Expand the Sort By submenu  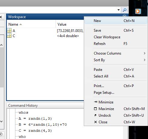[116, 60]
